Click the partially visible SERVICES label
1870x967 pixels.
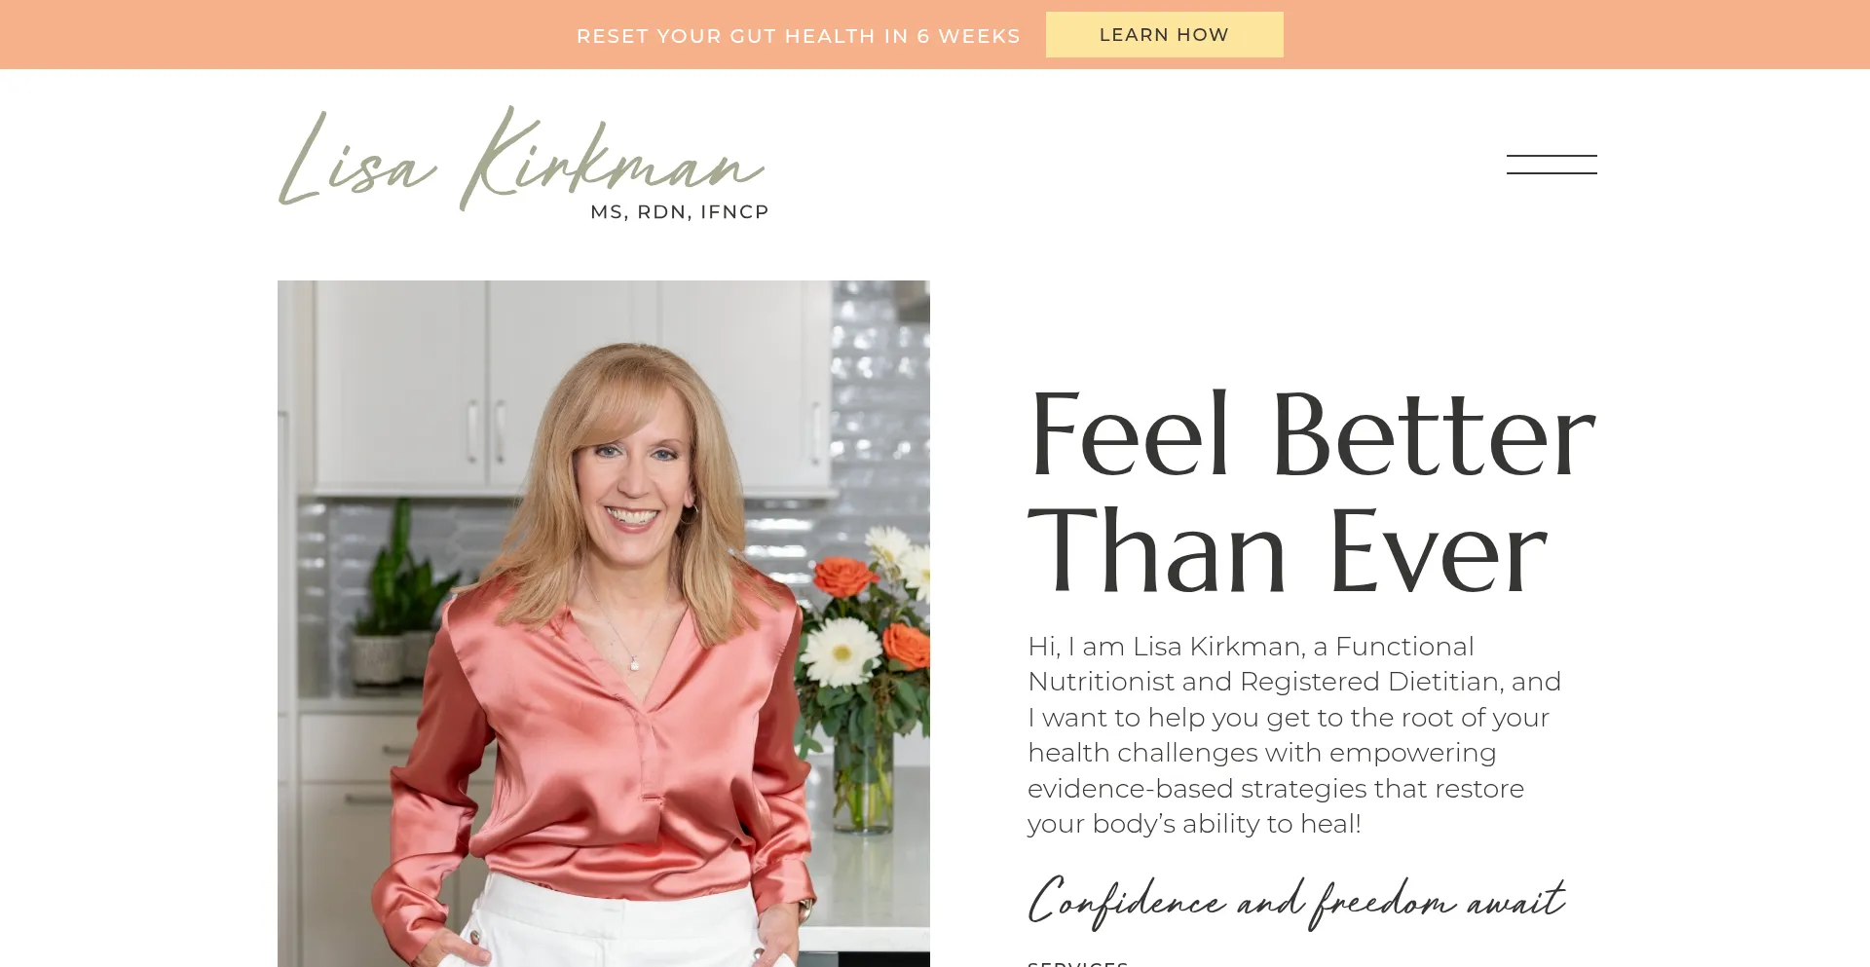click(x=1077, y=963)
